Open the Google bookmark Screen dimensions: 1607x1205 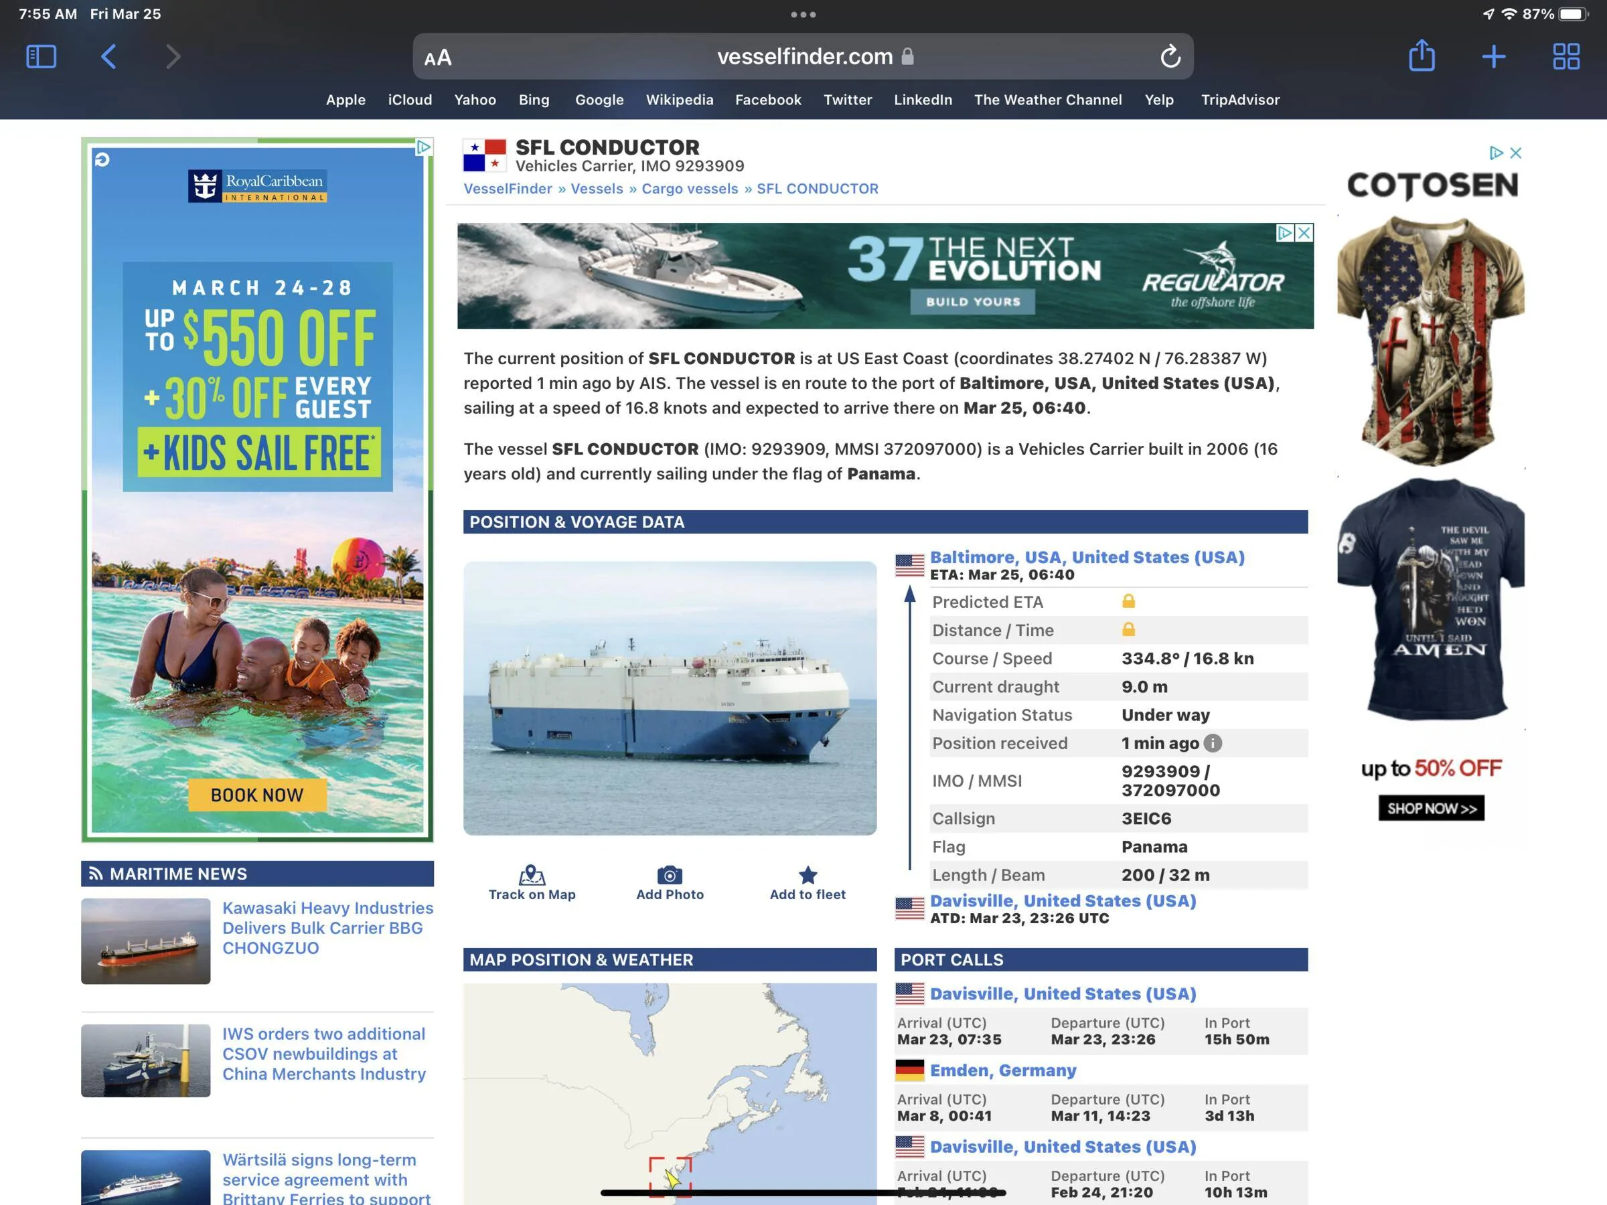599,100
